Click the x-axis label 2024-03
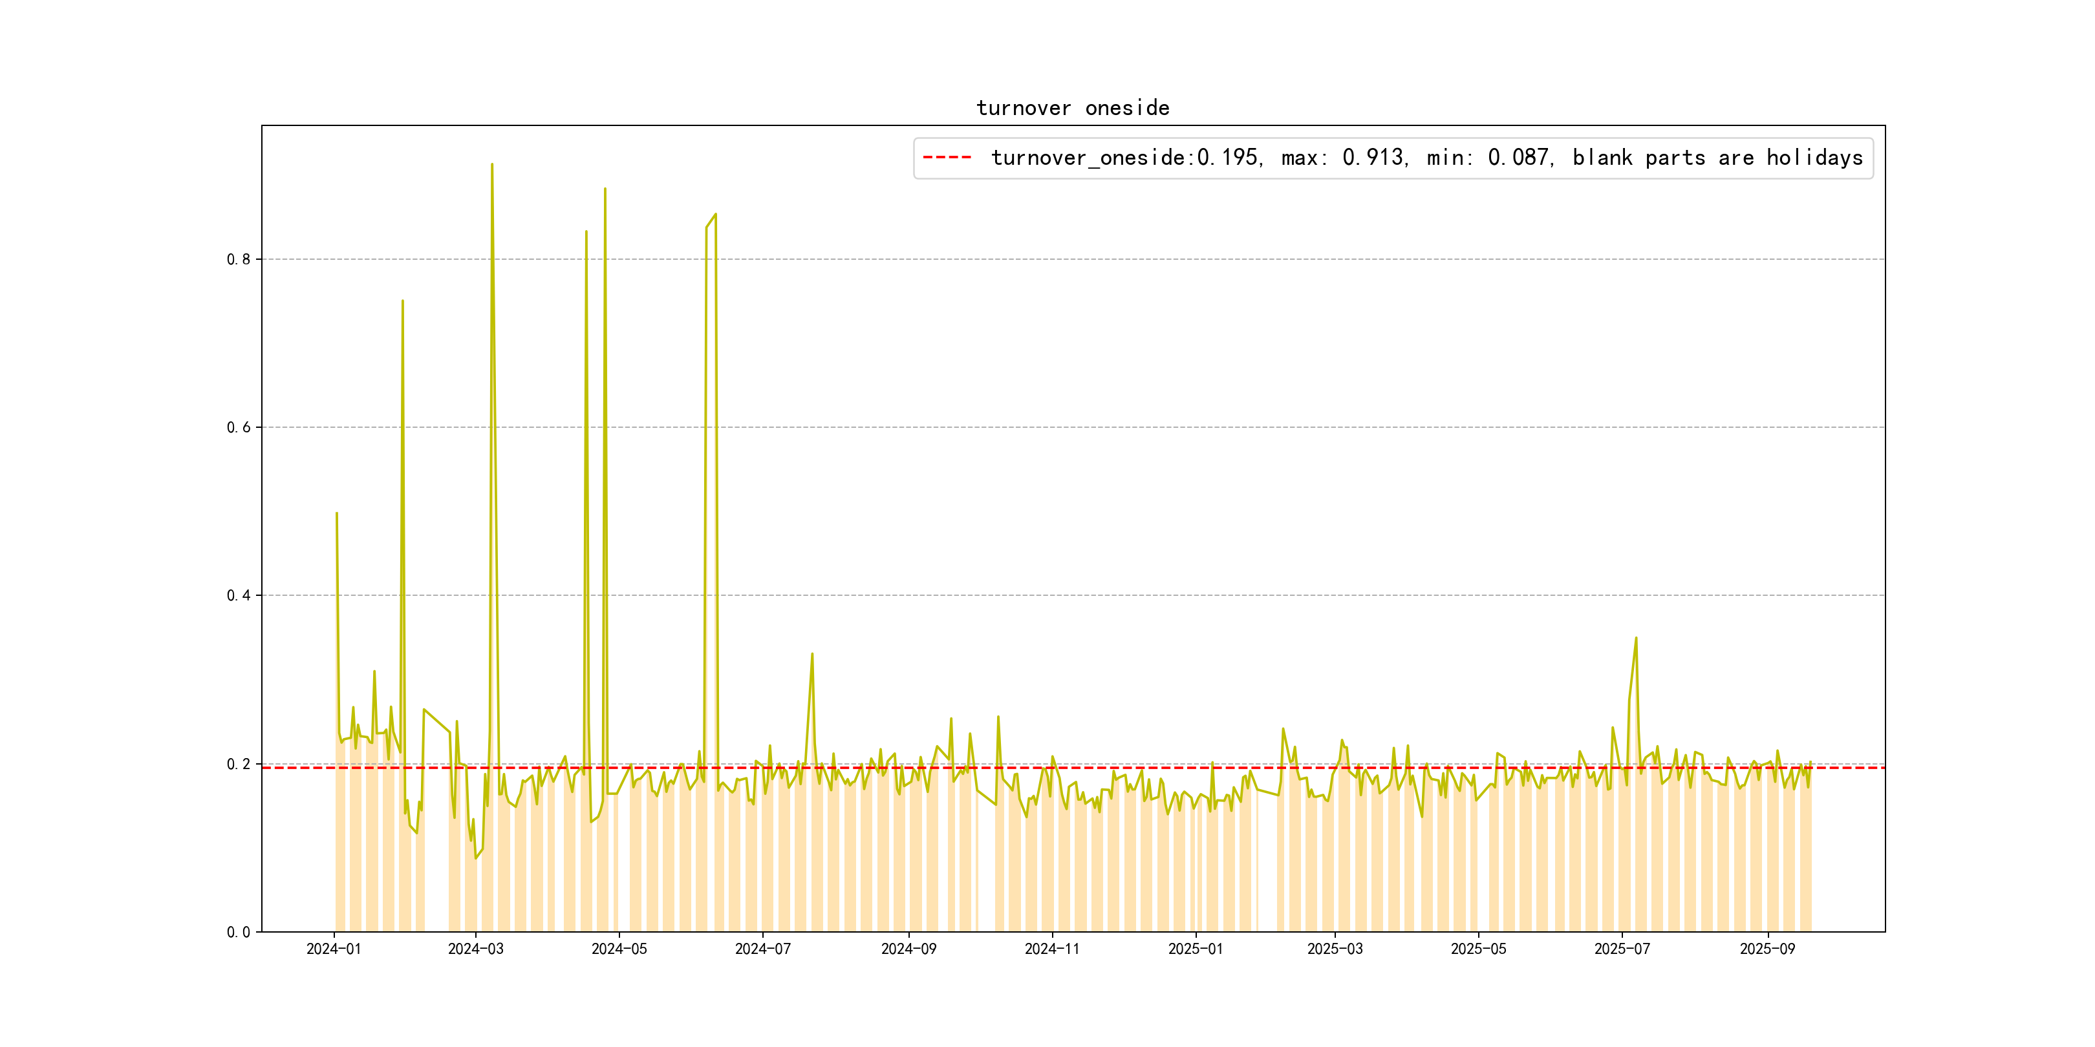The width and height of the screenshot is (2095, 1047). click(476, 949)
